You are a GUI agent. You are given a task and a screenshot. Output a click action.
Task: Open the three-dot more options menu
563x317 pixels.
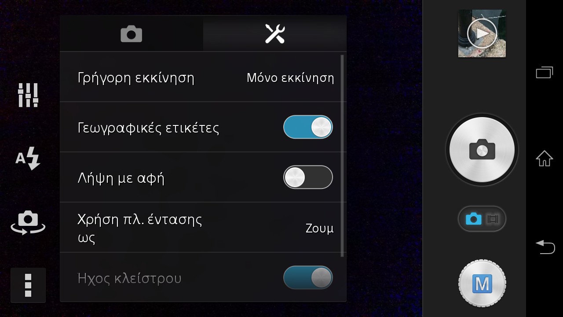[x=28, y=285]
